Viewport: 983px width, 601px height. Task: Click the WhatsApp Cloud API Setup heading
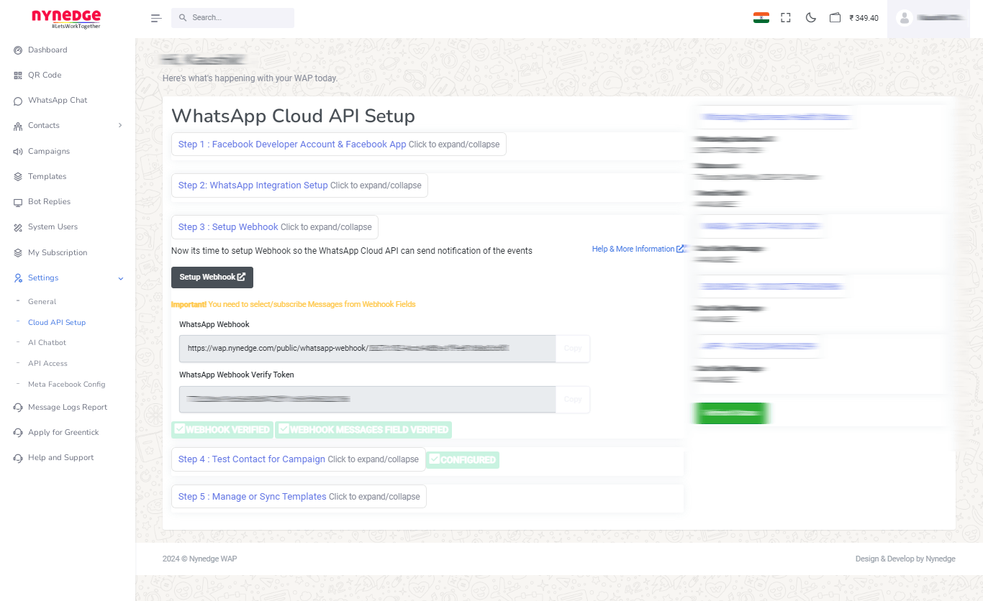click(293, 116)
